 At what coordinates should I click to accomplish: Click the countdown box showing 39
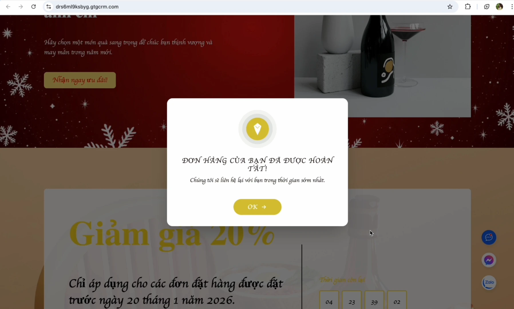[x=374, y=300]
